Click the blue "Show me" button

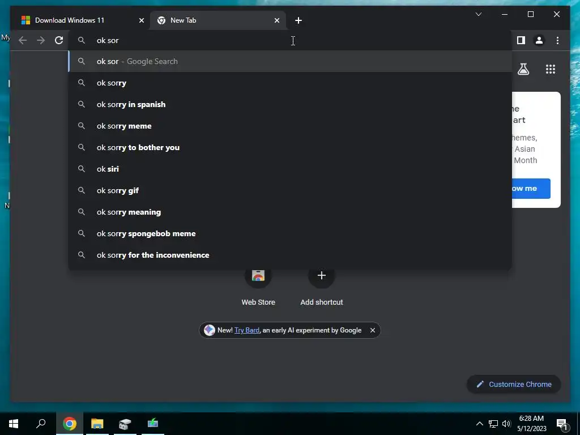(531, 188)
